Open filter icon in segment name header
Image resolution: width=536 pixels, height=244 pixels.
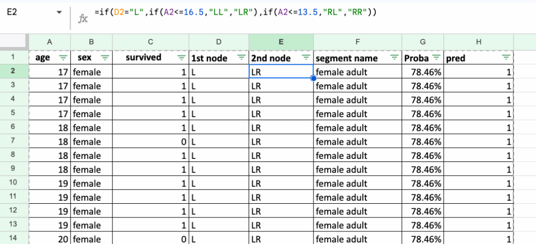[x=394, y=58]
